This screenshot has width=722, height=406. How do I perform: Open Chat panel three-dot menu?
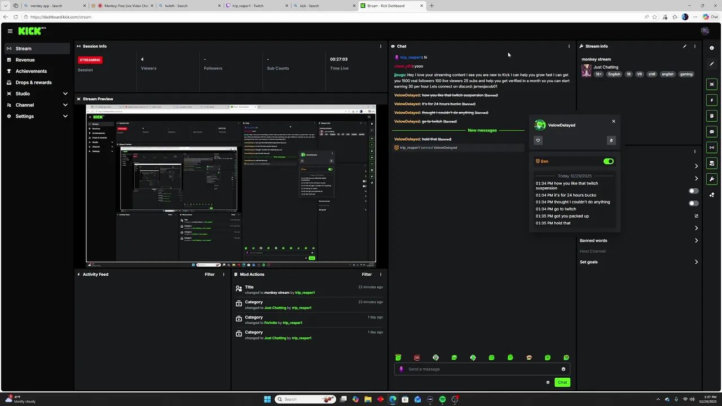coord(569,46)
